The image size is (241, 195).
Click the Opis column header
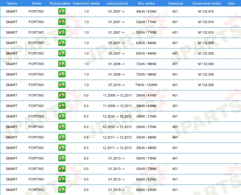(231, 3)
